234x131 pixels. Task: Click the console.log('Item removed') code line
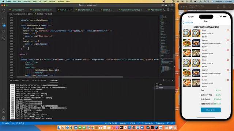pos(39,36)
